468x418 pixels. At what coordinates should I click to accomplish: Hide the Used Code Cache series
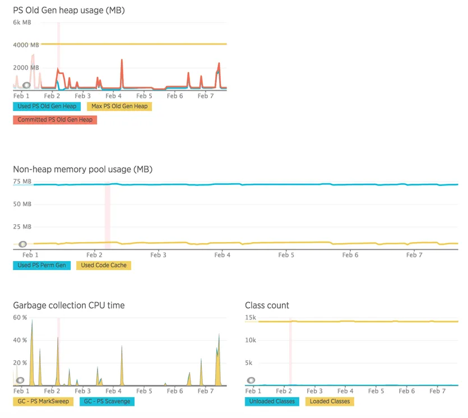click(104, 266)
